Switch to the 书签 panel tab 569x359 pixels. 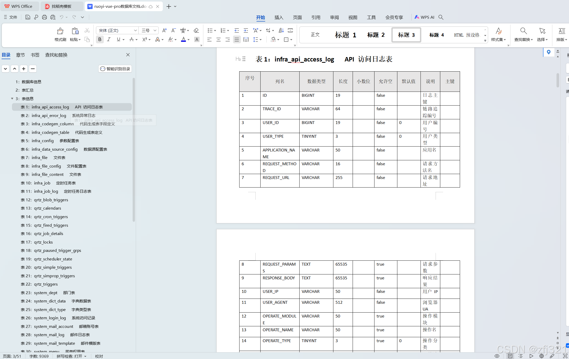pyautogui.click(x=35, y=55)
